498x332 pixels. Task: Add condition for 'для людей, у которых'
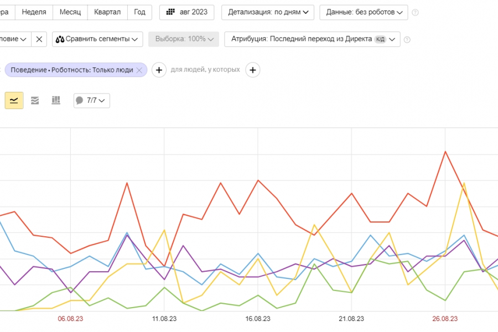click(253, 70)
